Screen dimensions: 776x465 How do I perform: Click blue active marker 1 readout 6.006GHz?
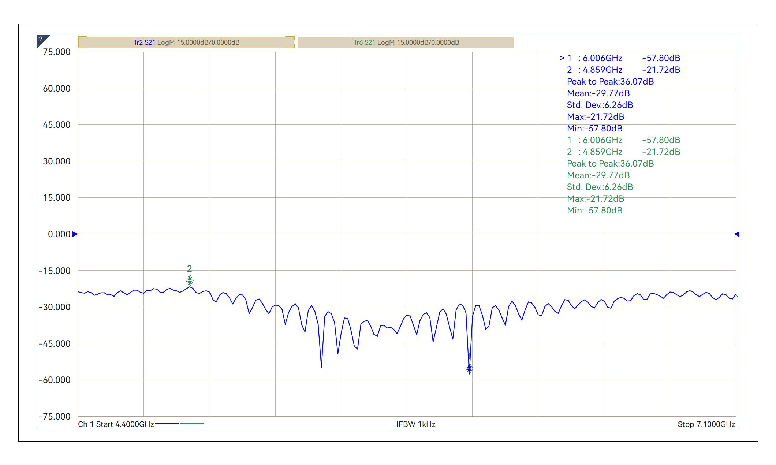pos(620,58)
